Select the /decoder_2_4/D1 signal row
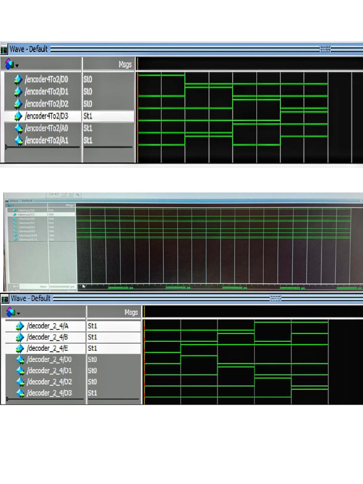 point(73,371)
